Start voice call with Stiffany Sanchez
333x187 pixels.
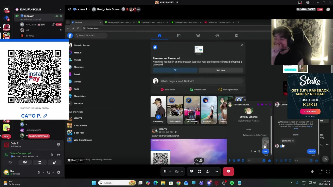click(x=258, y=104)
